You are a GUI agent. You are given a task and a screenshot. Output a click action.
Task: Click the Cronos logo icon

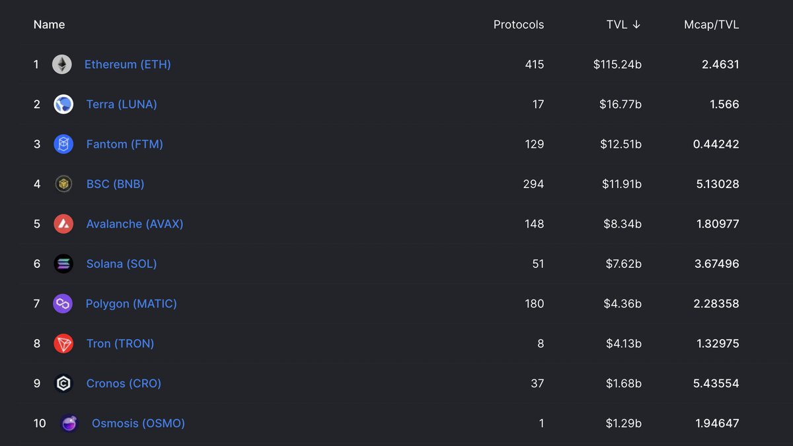click(63, 383)
